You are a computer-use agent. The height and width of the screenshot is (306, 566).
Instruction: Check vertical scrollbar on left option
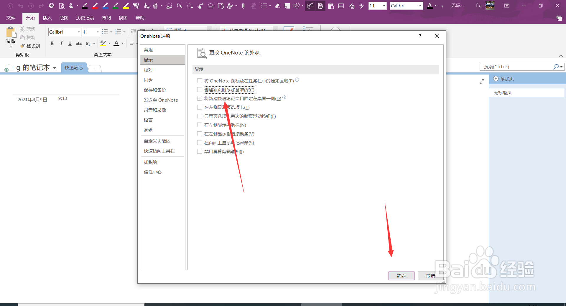tap(200, 134)
